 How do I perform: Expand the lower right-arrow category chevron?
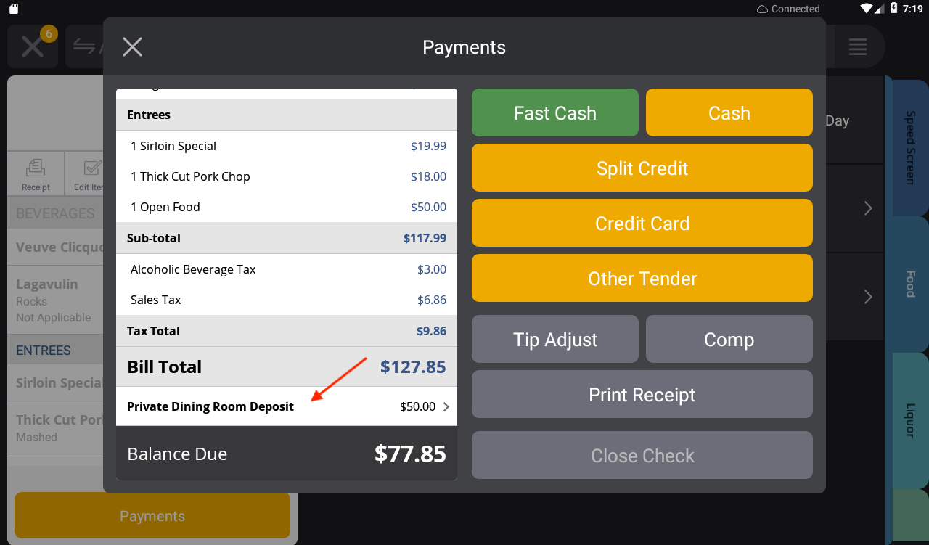[868, 297]
